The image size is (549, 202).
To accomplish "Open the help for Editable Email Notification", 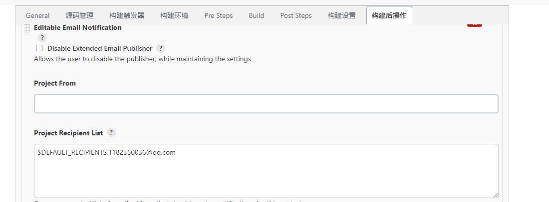I will 42,38.
